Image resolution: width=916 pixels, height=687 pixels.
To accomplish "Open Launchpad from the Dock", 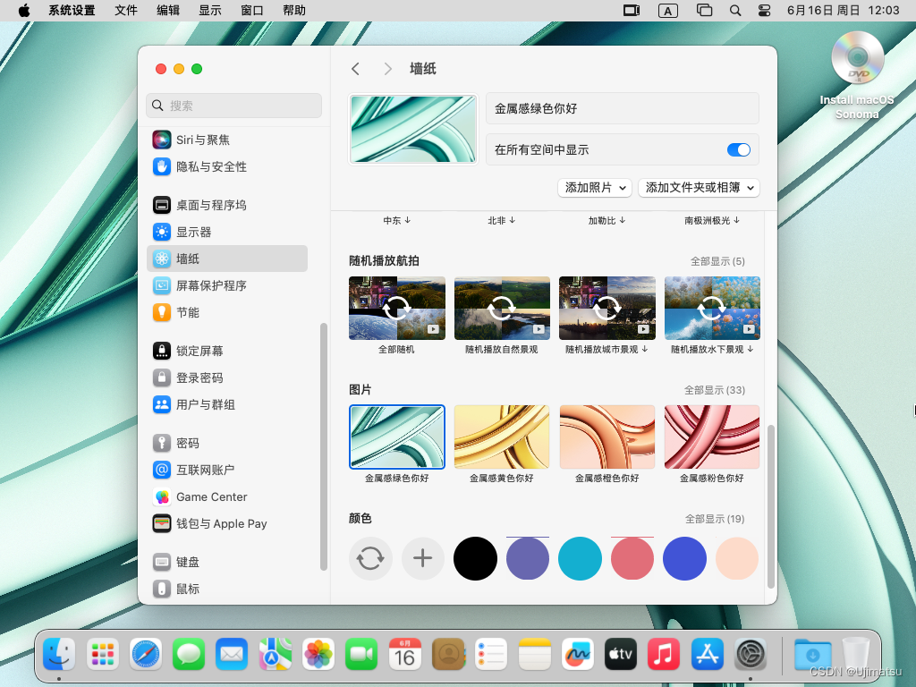I will pyautogui.click(x=103, y=654).
